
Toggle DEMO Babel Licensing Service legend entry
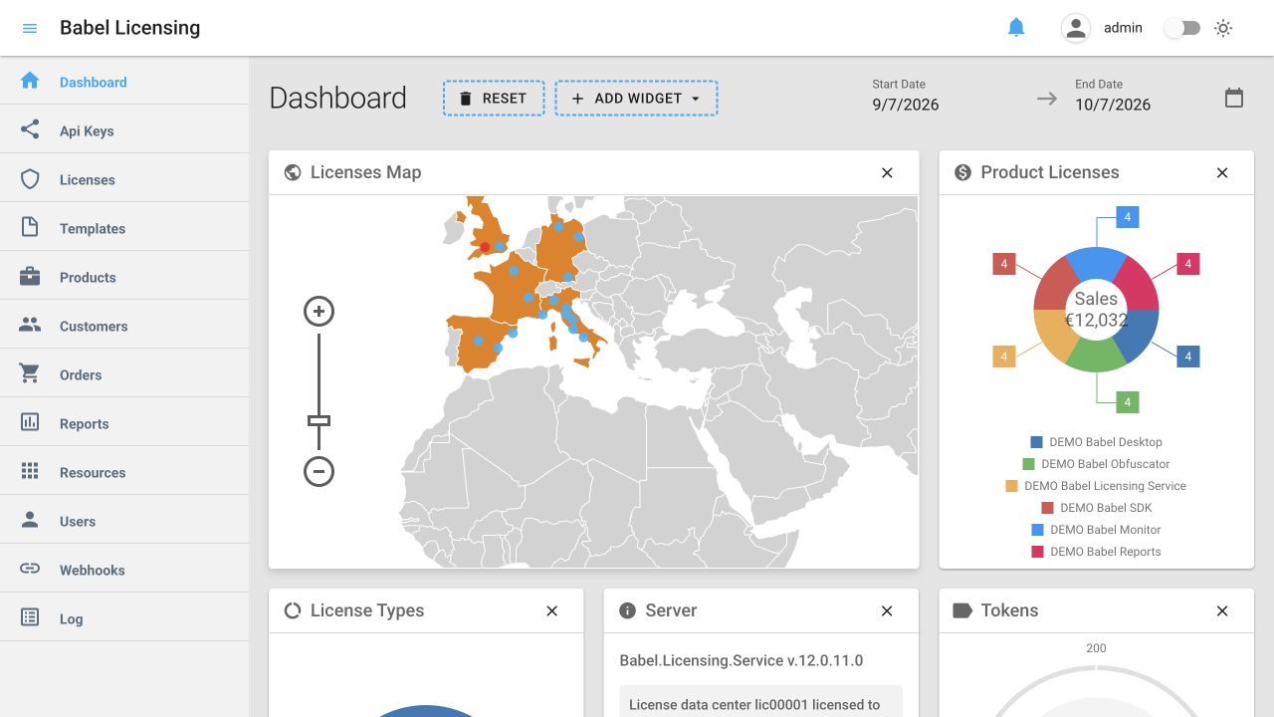(1097, 486)
